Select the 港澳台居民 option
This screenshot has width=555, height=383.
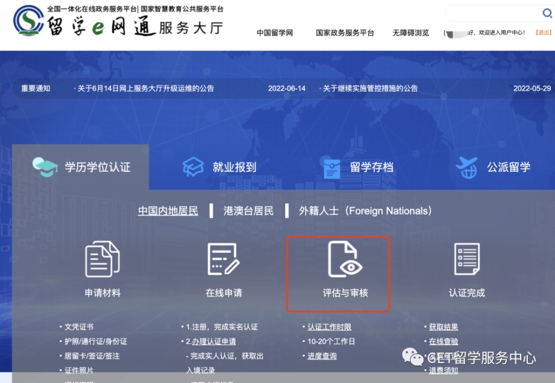tap(249, 211)
